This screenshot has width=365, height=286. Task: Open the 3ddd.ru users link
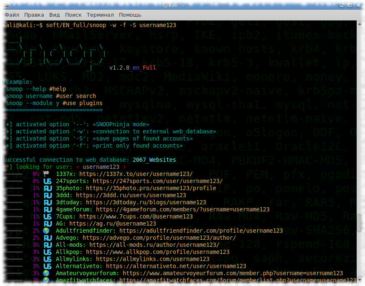pyautogui.click(x=133, y=195)
